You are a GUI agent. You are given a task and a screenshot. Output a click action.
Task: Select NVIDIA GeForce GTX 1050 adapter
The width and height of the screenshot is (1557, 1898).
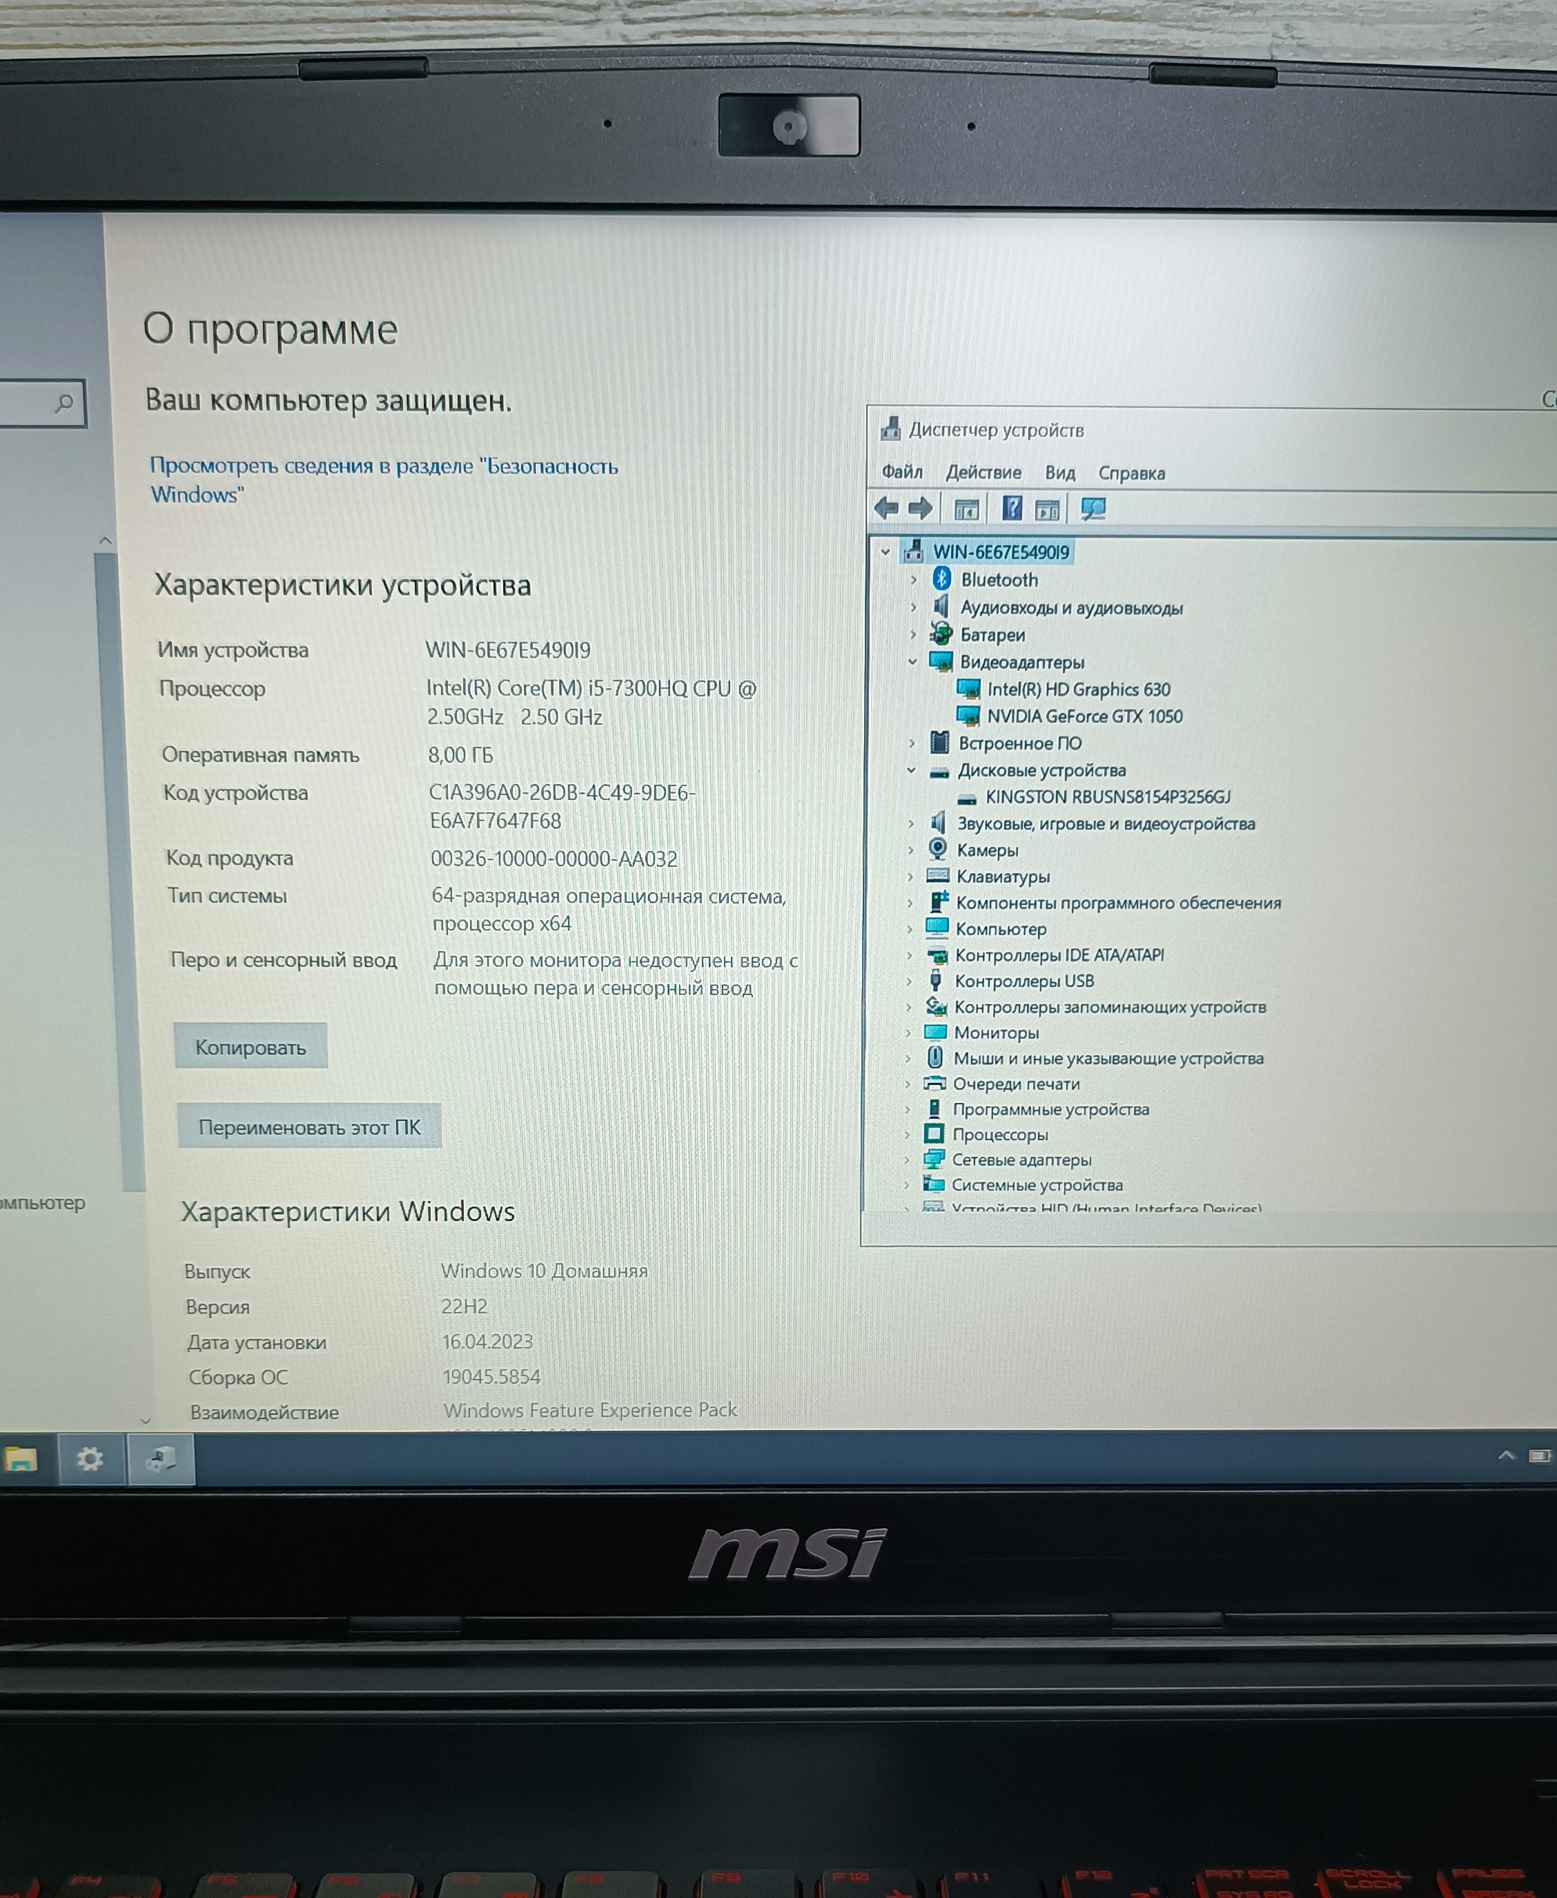1084,716
